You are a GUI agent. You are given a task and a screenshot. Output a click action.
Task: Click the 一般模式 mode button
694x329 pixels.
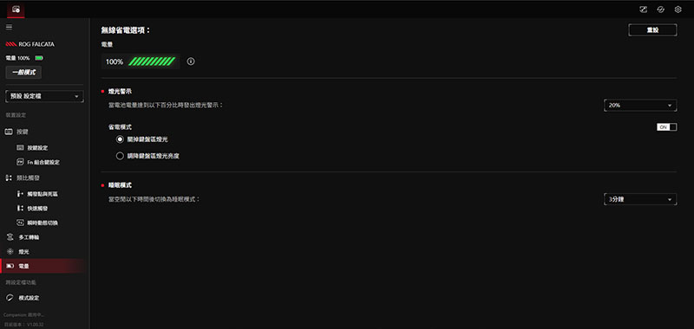[23, 73]
